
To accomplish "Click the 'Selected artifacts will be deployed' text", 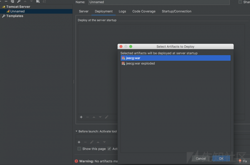I will pyautogui.click(x=159, y=53).
